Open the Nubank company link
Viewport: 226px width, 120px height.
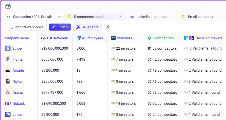click(x=19, y=103)
